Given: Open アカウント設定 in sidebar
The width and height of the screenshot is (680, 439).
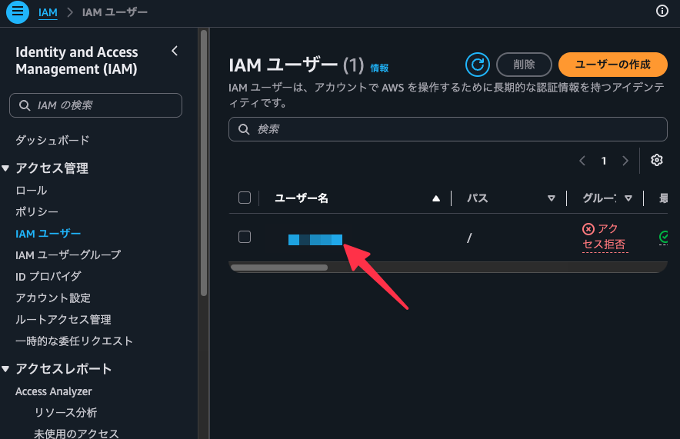Looking at the screenshot, I should pyautogui.click(x=53, y=298).
